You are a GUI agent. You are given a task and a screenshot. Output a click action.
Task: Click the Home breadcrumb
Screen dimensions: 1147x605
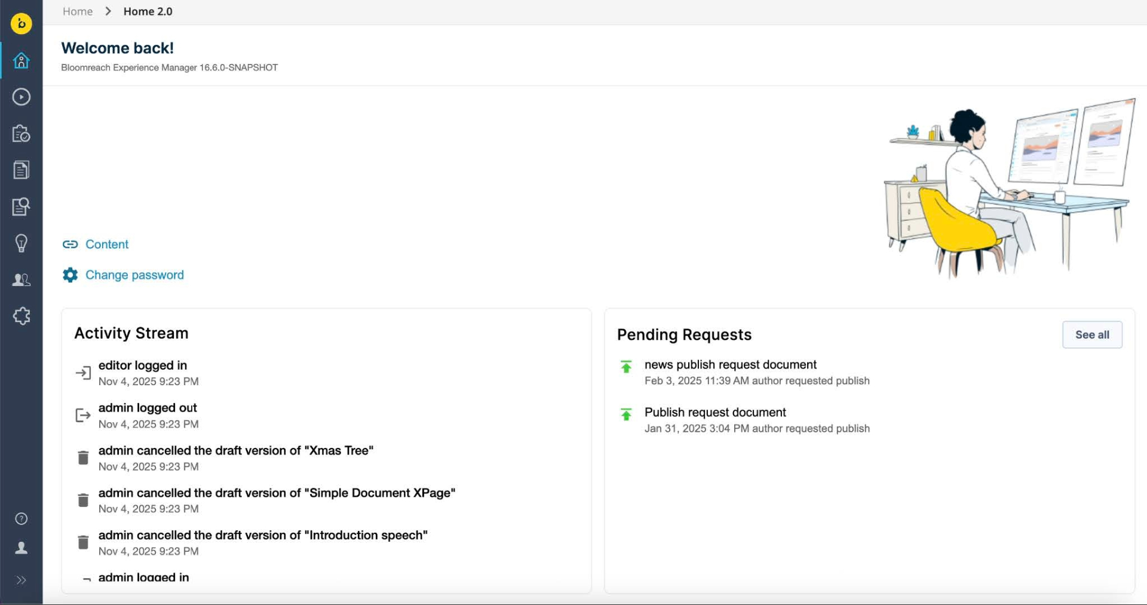(78, 11)
